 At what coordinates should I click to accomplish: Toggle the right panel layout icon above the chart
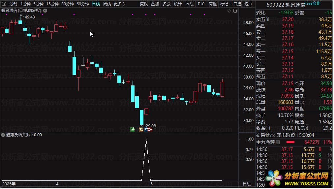(235, 11)
